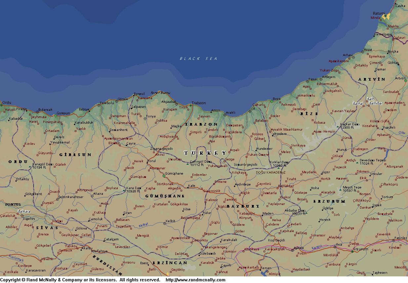Select the Batumi city marker
This screenshot has width=408, height=283.
pyautogui.click(x=385, y=16)
